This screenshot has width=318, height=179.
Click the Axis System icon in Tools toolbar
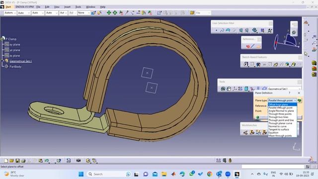tap(235, 89)
